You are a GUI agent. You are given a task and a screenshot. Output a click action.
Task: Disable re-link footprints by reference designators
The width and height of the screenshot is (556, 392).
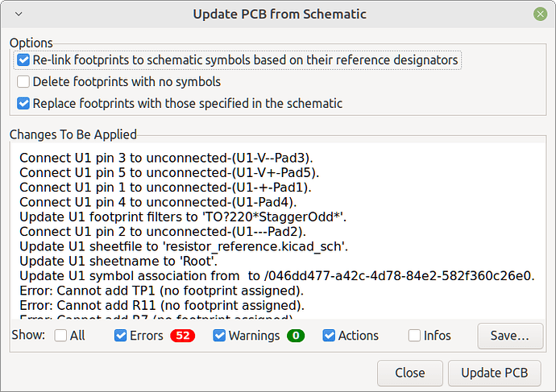point(23,60)
